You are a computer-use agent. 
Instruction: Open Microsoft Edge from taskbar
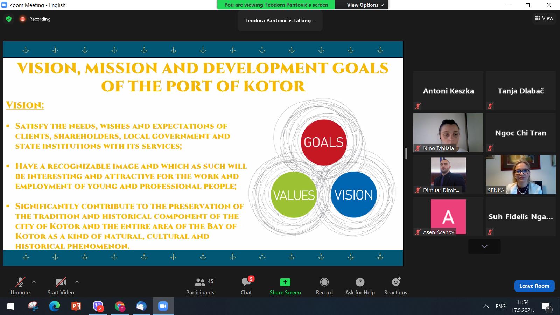55,307
